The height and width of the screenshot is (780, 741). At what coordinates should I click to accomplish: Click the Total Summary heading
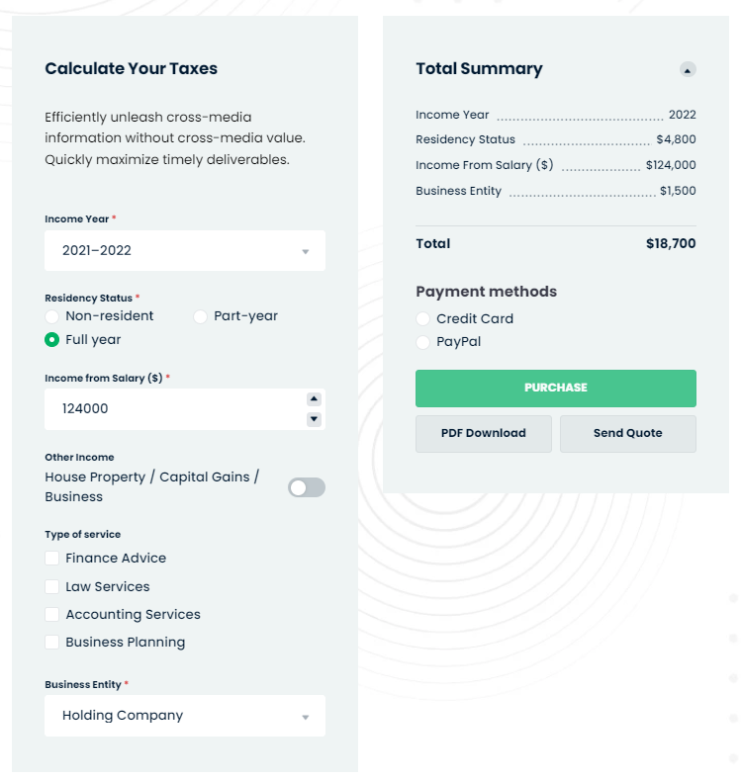click(479, 69)
